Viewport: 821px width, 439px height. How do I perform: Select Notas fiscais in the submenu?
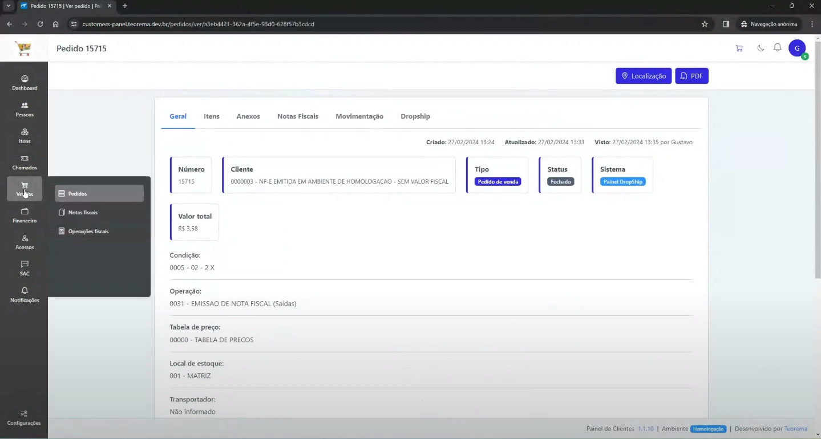[99, 213]
